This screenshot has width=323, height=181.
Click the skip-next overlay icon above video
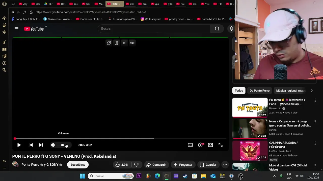point(124,43)
